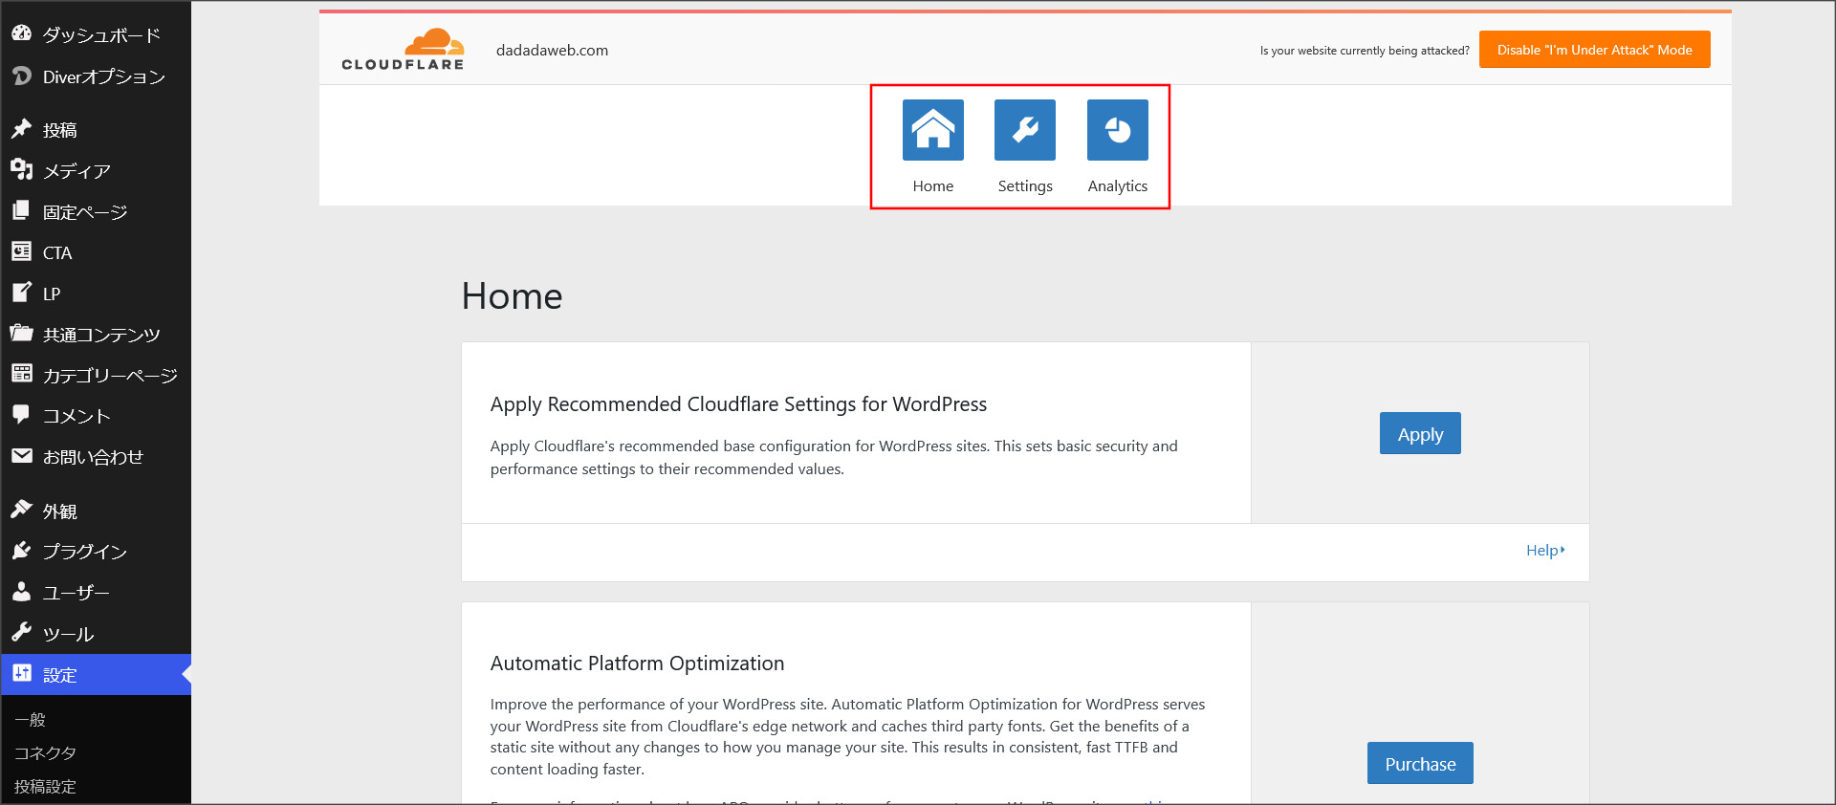The height and width of the screenshot is (805, 1836).
Task: Open メディア library menu
Action: coord(96,171)
